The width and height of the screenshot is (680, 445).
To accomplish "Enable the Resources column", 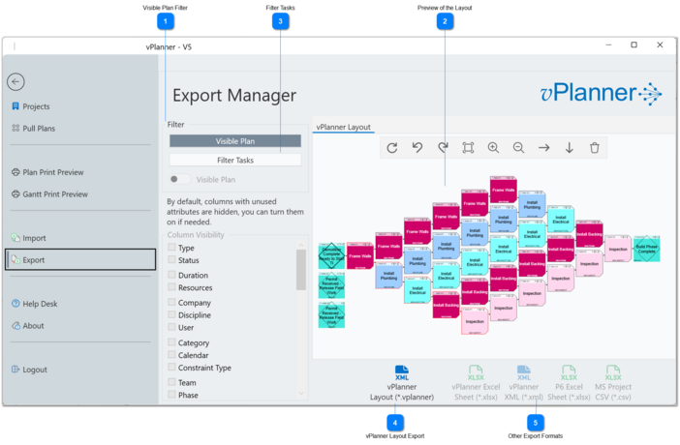I will tap(171, 287).
